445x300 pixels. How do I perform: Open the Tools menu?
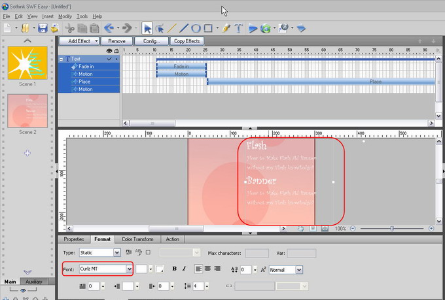[82, 16]
